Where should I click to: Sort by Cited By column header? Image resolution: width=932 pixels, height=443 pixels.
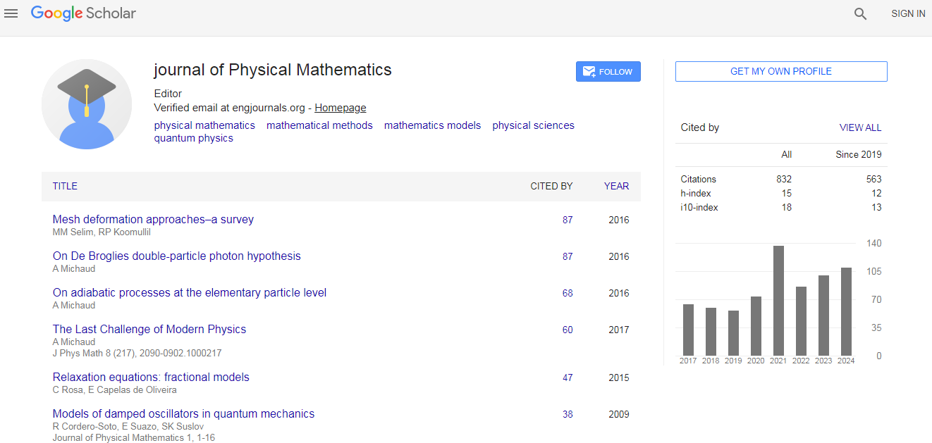click(551, 186)
